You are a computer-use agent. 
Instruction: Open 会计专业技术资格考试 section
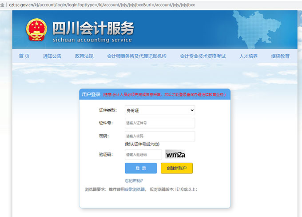tap(203, 56)
